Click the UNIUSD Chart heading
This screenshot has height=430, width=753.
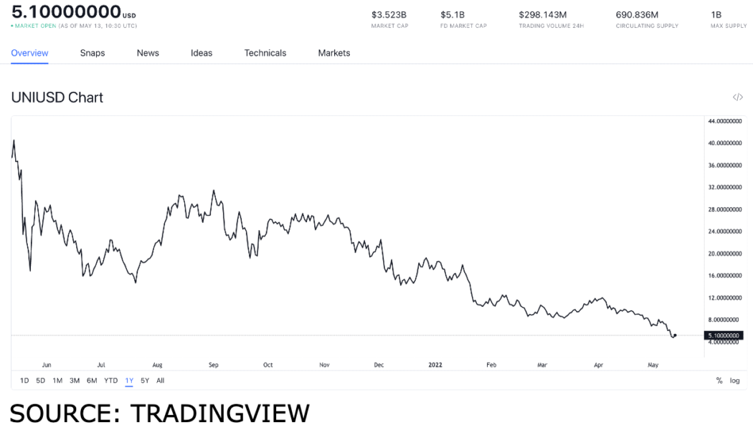click(57, 97)
